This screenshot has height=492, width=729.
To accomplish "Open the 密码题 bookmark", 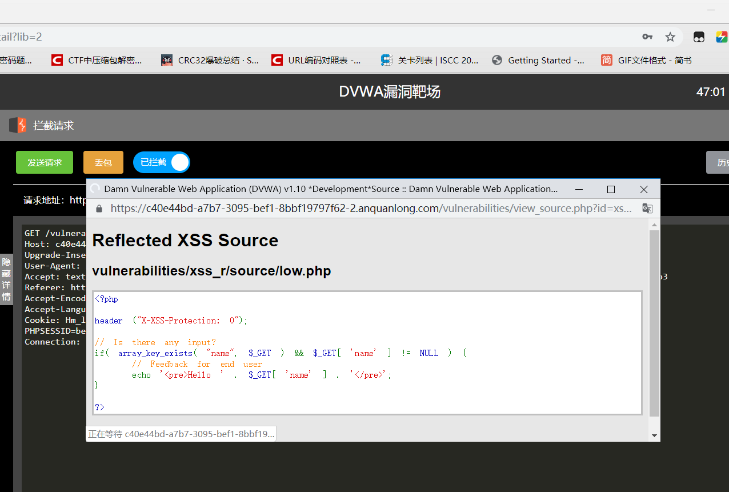I will [16, 60].
